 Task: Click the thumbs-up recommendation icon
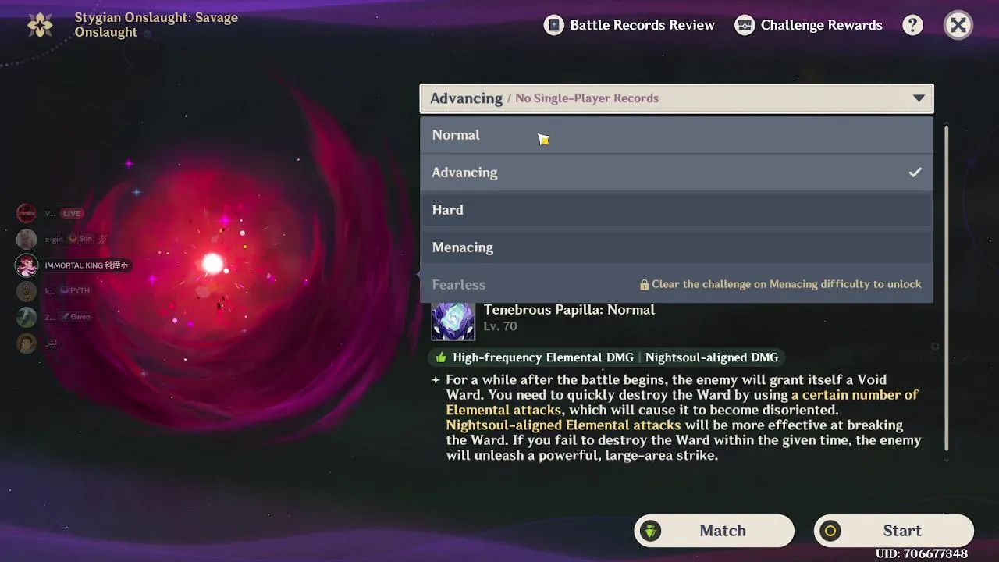click(x=441, y=357)
